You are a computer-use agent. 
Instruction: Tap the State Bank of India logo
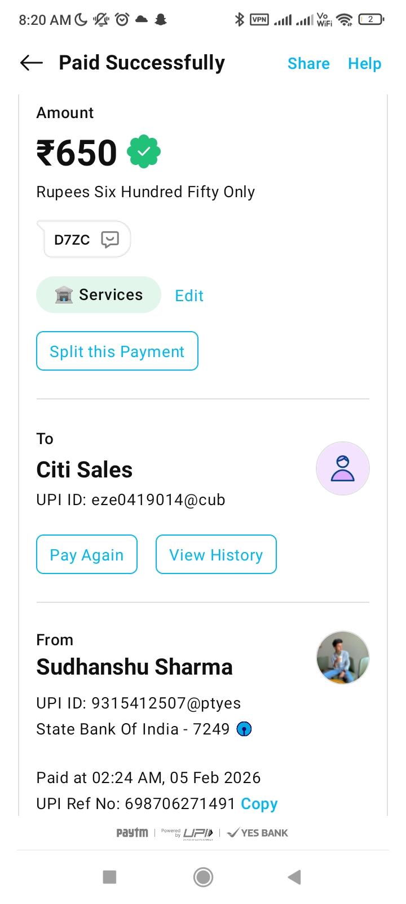click(244, 729)
